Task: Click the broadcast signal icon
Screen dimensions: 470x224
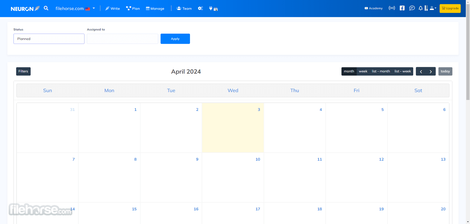Action: [392, 8]
